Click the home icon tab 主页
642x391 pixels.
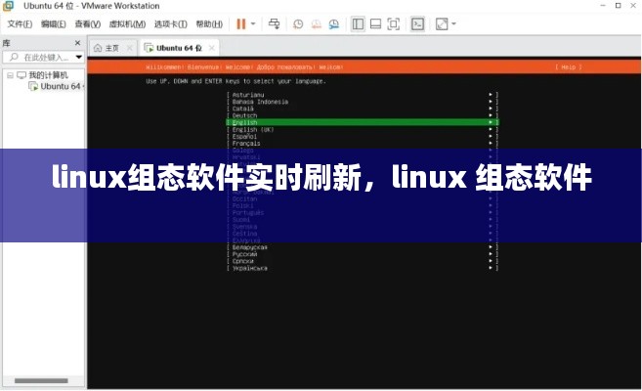tap(107, 48)
